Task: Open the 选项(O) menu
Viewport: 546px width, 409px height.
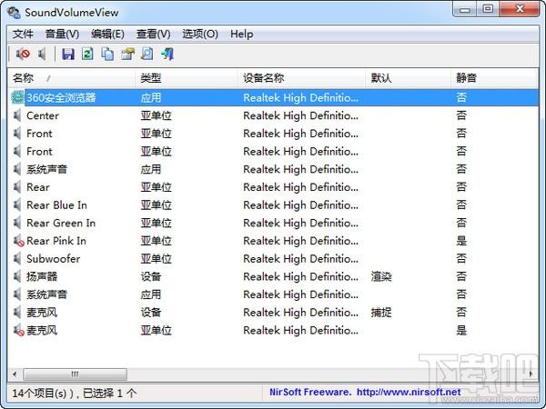Action: pyautogui.click(x=200, y=35)
